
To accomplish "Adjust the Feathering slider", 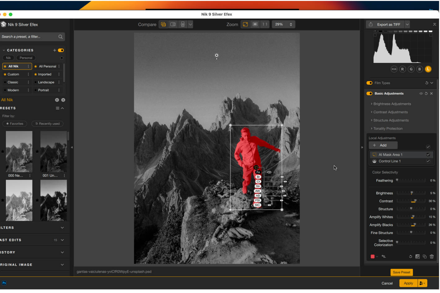I will pyautogui.click(x=412, y=181).
